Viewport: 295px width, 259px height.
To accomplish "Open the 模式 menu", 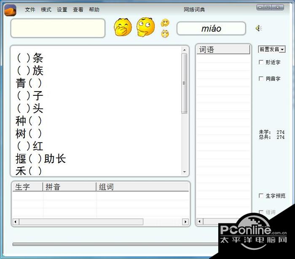I will click(x=46, y=9).
